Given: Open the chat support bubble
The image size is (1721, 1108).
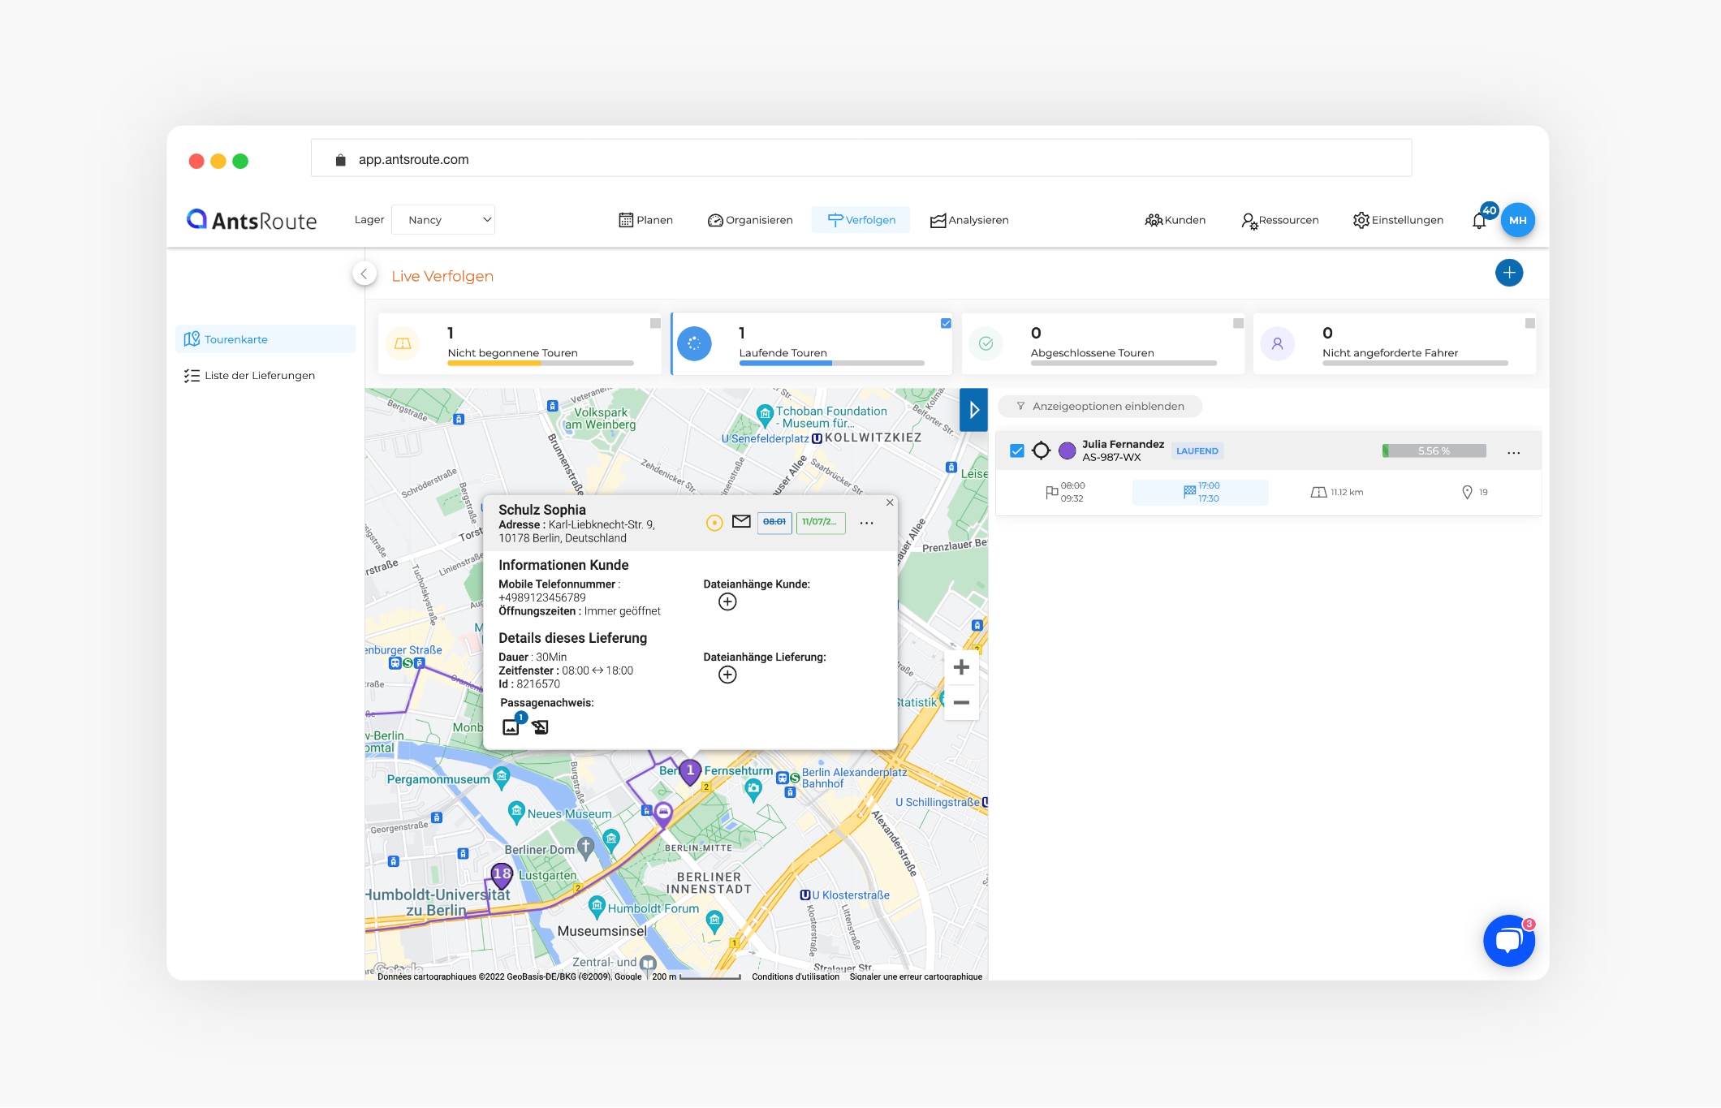Looking at the screenshot, I should pos(1508,941).
